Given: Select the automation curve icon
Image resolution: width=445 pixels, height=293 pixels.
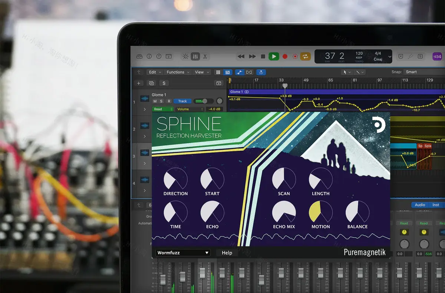Looking at the screenshot, I should [240, 72].
